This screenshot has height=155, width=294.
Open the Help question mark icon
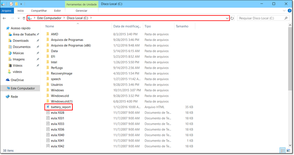tap(290, 11)
